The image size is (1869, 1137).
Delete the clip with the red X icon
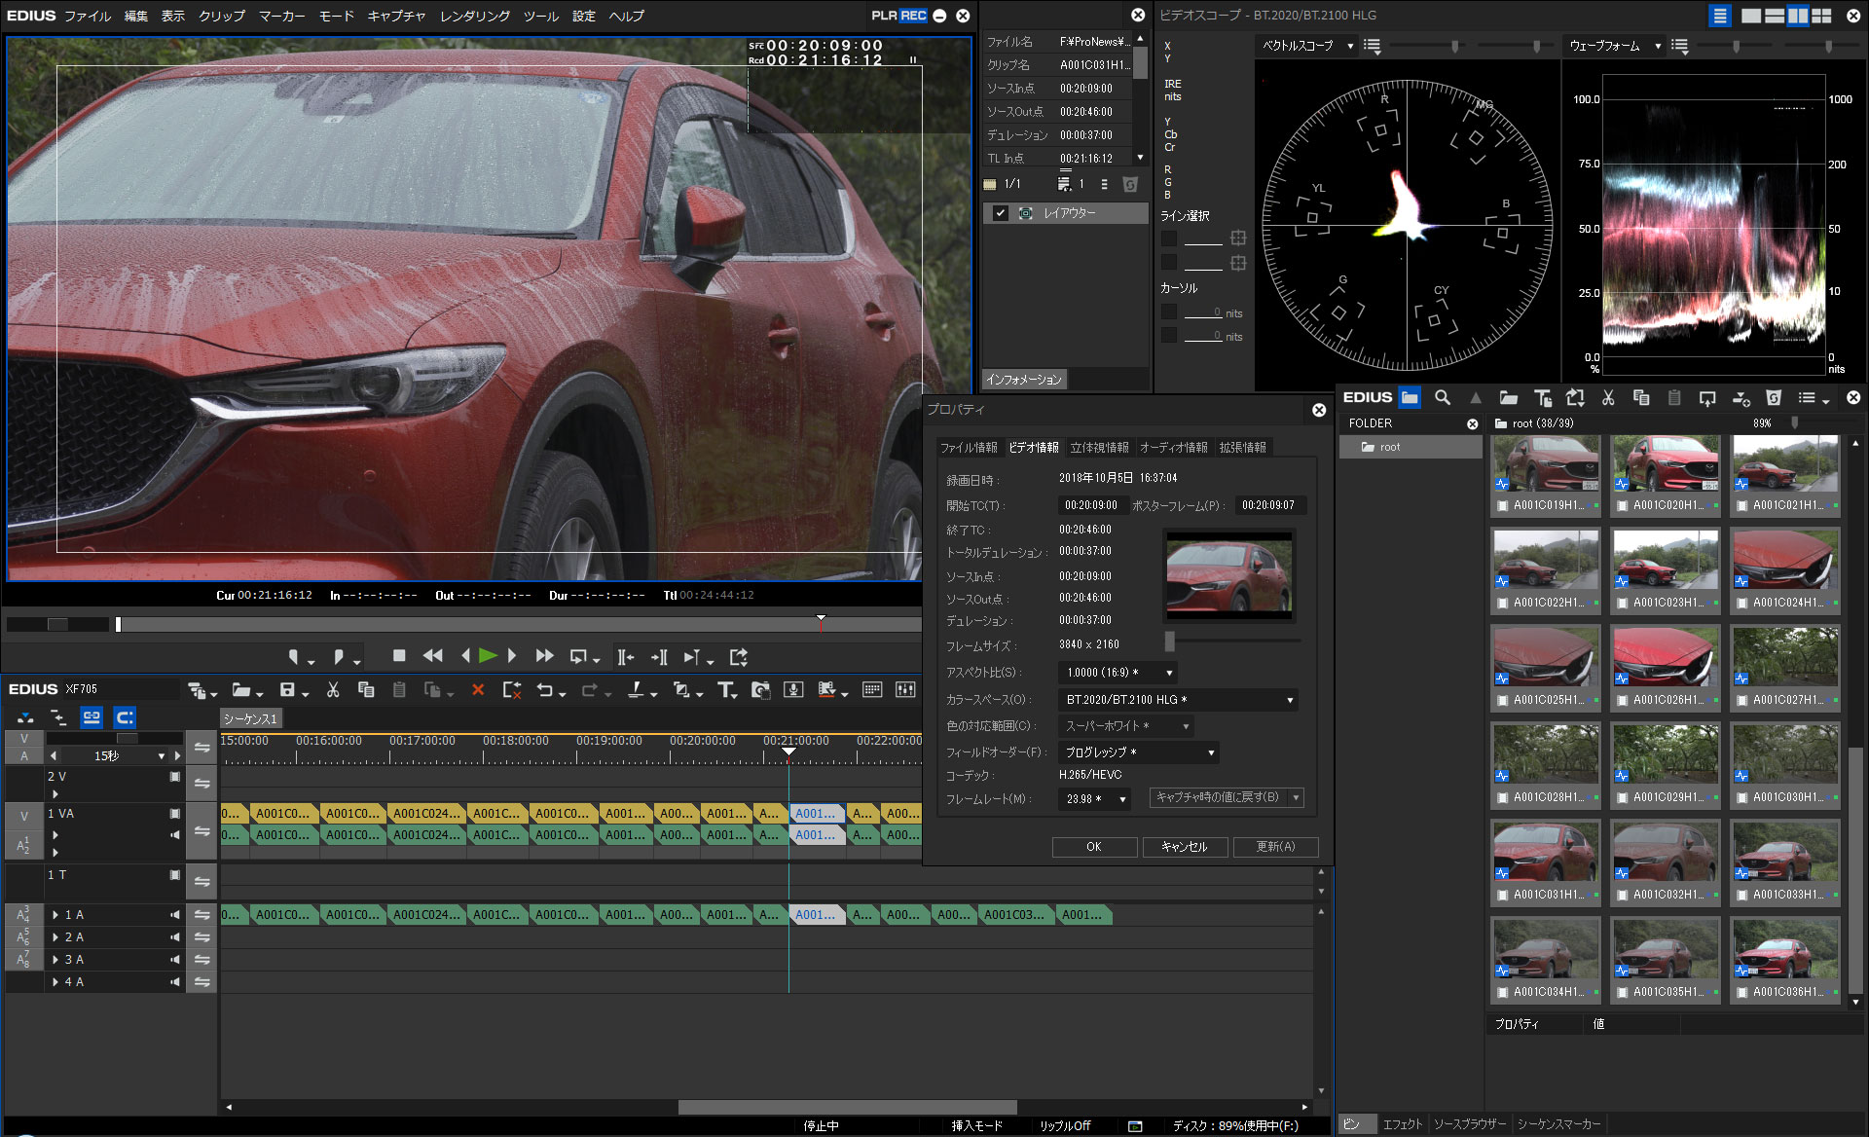tap(477, 690)
